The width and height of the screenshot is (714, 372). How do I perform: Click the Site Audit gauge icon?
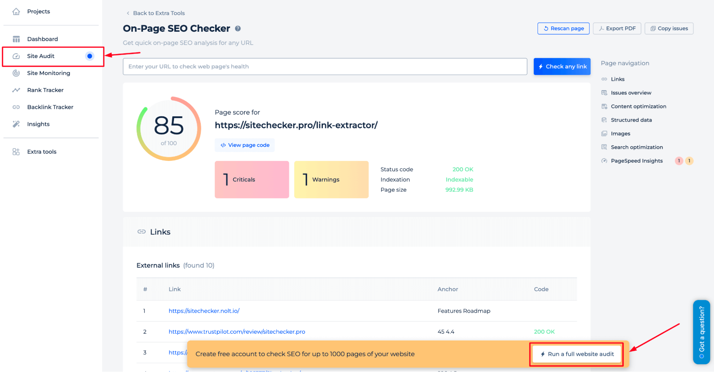coord(16,56)
